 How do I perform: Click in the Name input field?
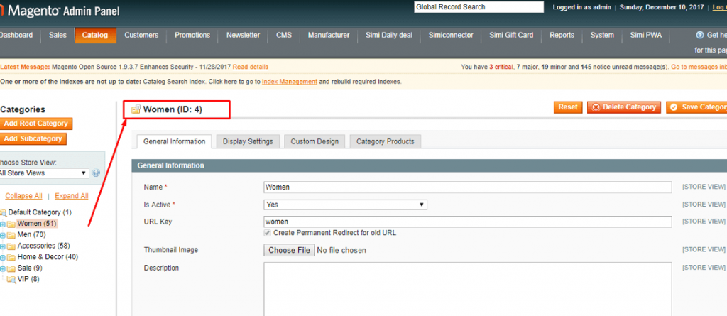[467, 187]
